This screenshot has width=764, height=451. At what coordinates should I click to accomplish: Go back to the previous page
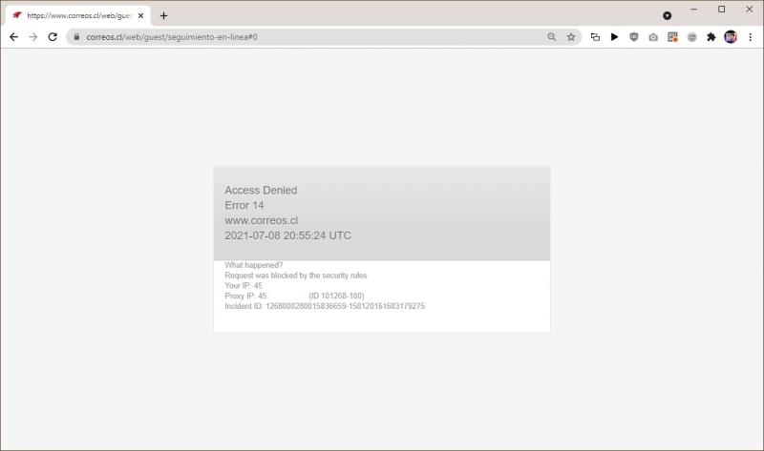pos(13,37)
